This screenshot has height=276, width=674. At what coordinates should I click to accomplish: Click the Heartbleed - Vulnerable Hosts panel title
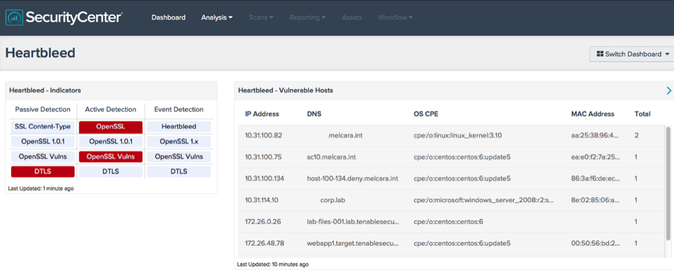pyautogui.click(x=285, y=90)
